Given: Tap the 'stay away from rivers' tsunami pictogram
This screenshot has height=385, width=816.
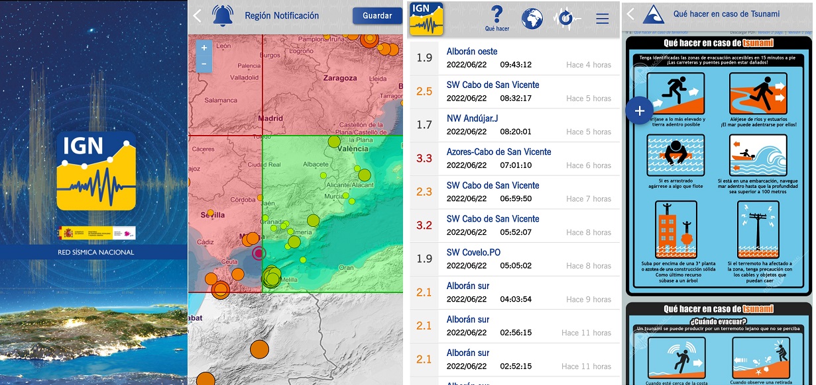Looking at the screenshot, I should [x=758, y=93].
